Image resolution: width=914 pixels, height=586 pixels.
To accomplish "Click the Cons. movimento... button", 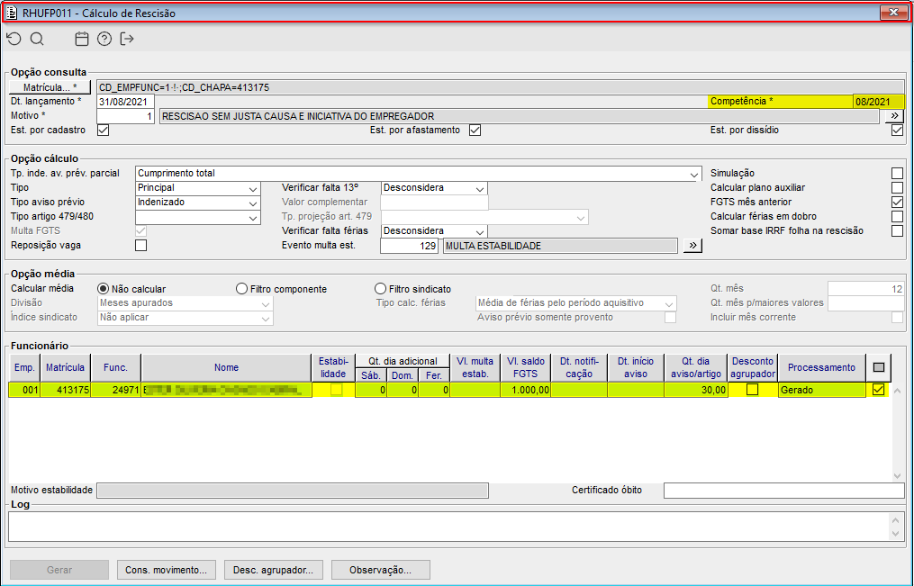I will click(x=166, y=570).
